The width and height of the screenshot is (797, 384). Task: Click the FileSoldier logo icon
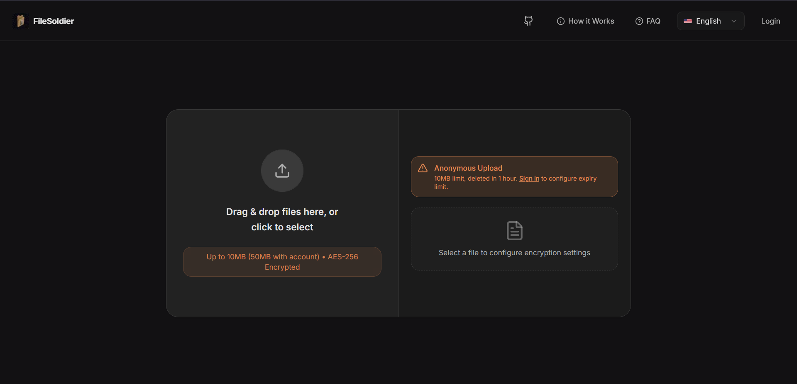[20, 21]
